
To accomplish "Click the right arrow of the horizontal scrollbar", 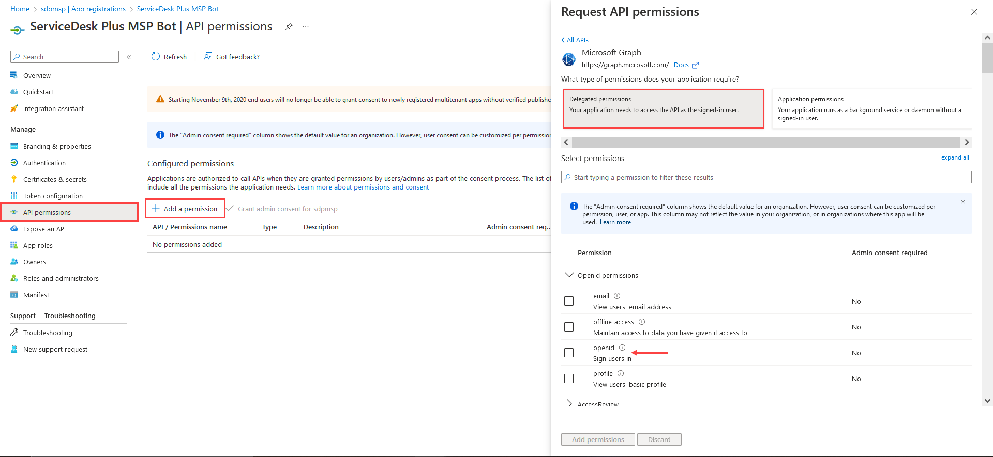I will 966,143.
